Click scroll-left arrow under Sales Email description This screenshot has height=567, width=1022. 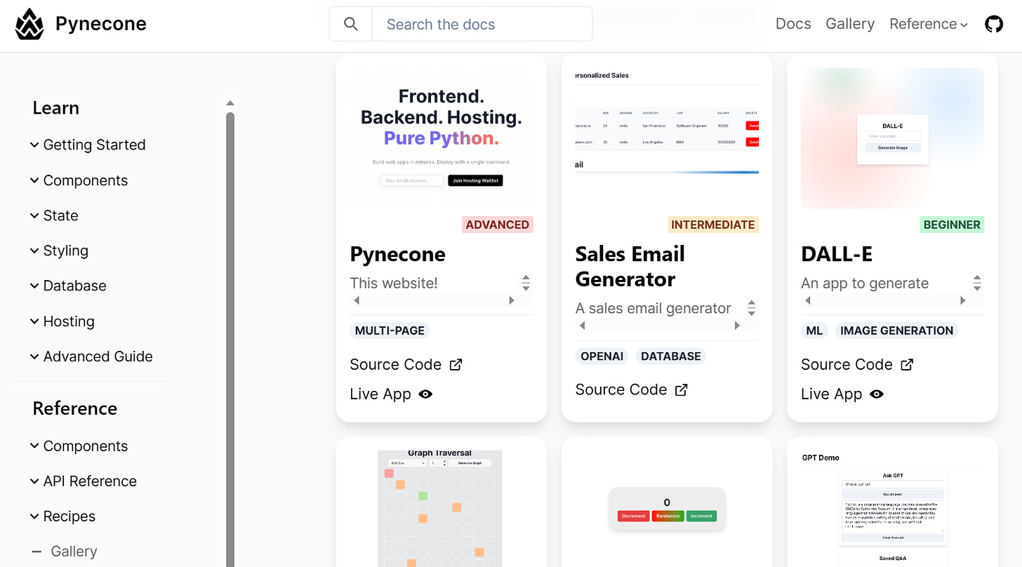[583, 326]
